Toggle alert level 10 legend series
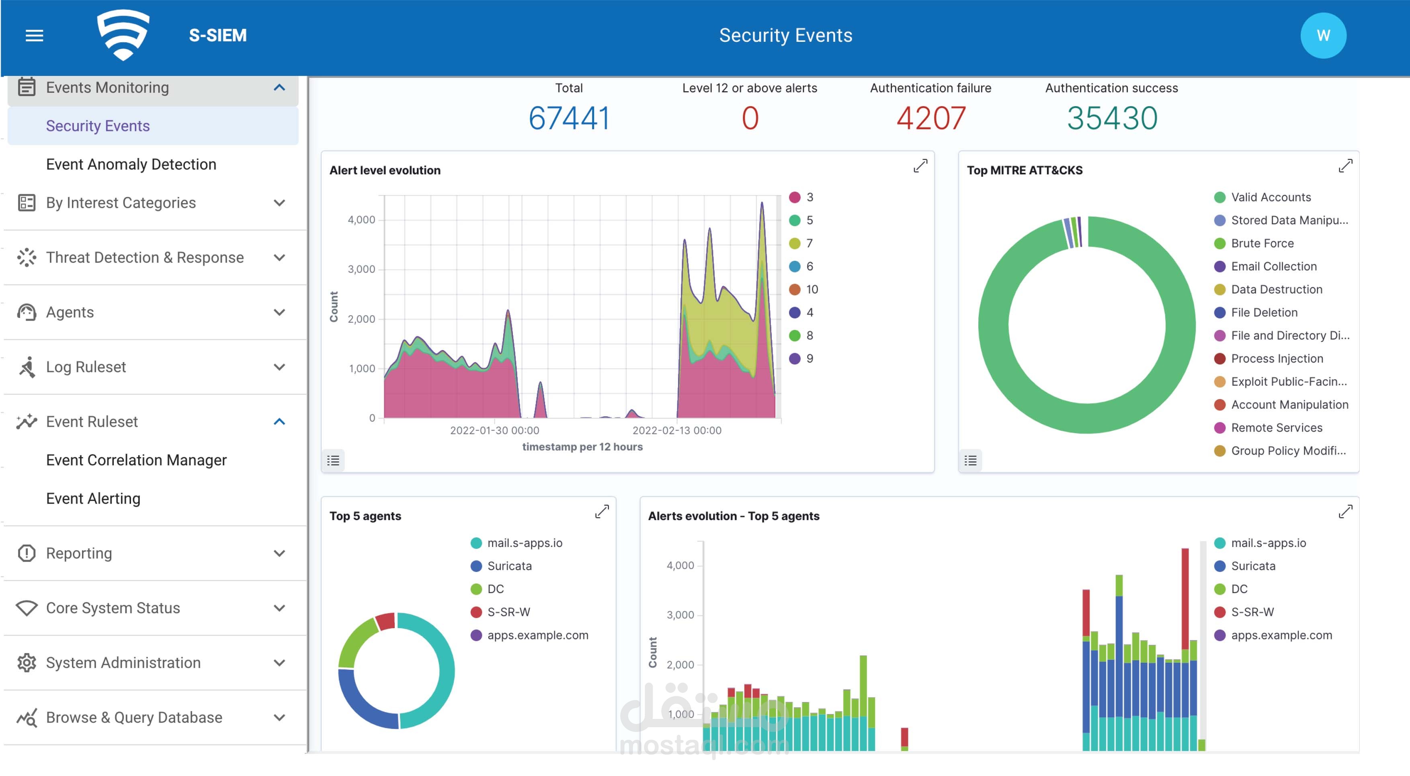This screenshot has height=776, width=1410. (803, 289)
